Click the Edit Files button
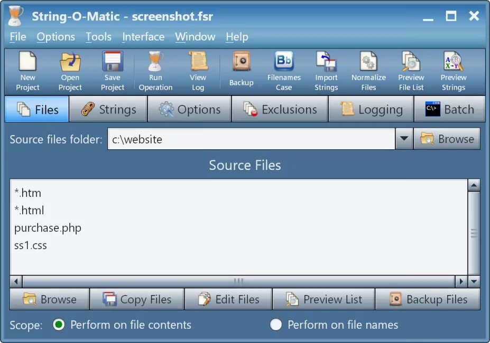Viewport: 490px width, 343px height. click(x=228, y=299)
